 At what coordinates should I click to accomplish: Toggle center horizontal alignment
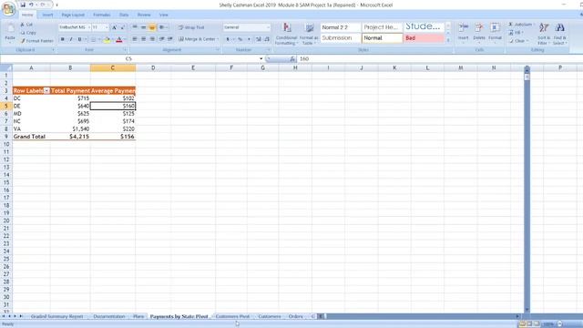pos(143,39)
